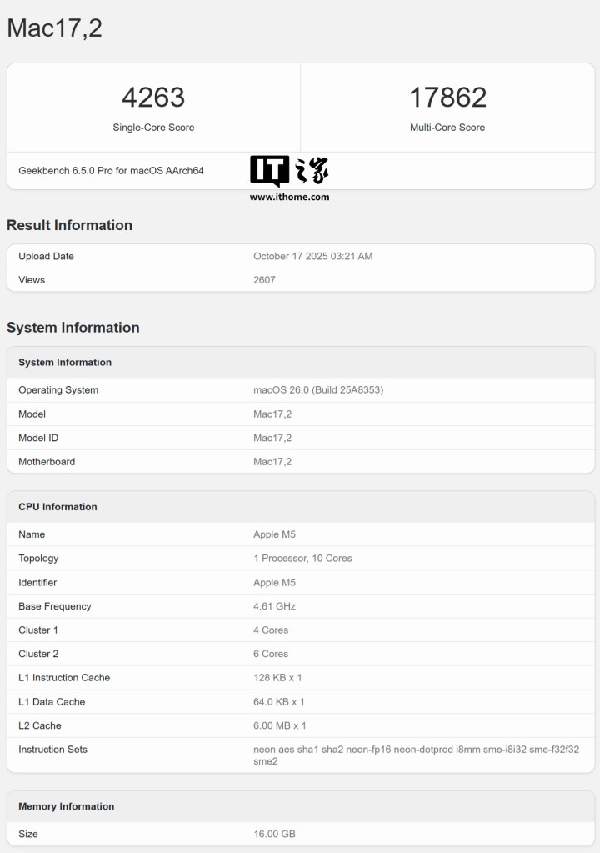This screenshot has height=853, width=600.
Task: Select the 6.00 MB x 1 value
Action: pos(280,725)
